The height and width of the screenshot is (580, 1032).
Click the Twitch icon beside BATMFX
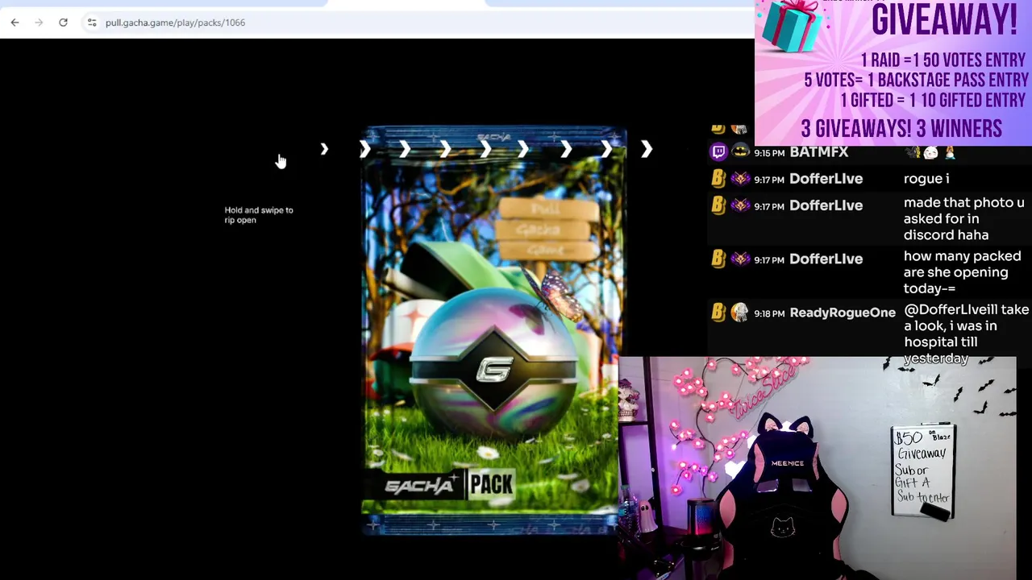click(718, 151)
